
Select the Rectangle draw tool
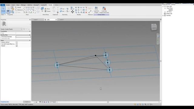pos(26,8)
